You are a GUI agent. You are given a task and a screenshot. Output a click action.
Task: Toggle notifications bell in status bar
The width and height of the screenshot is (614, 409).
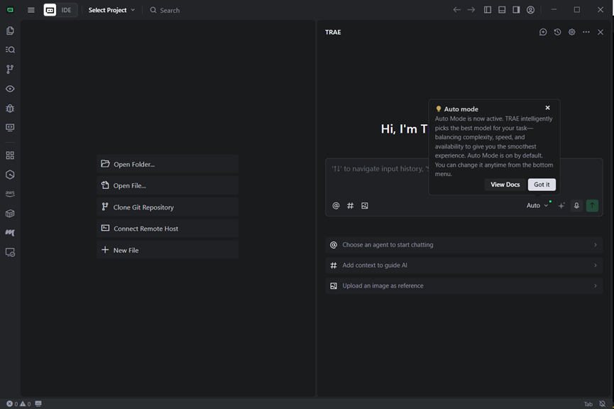coord(602,404)
